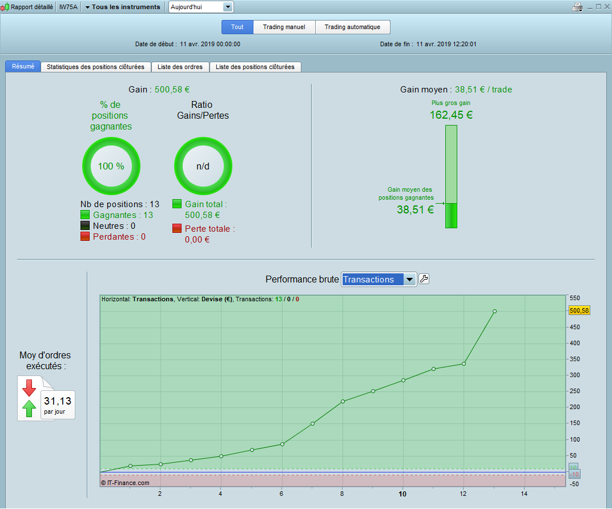
Task: Click the candlestick Rapport détaillé icon
Action: (5, 7)
